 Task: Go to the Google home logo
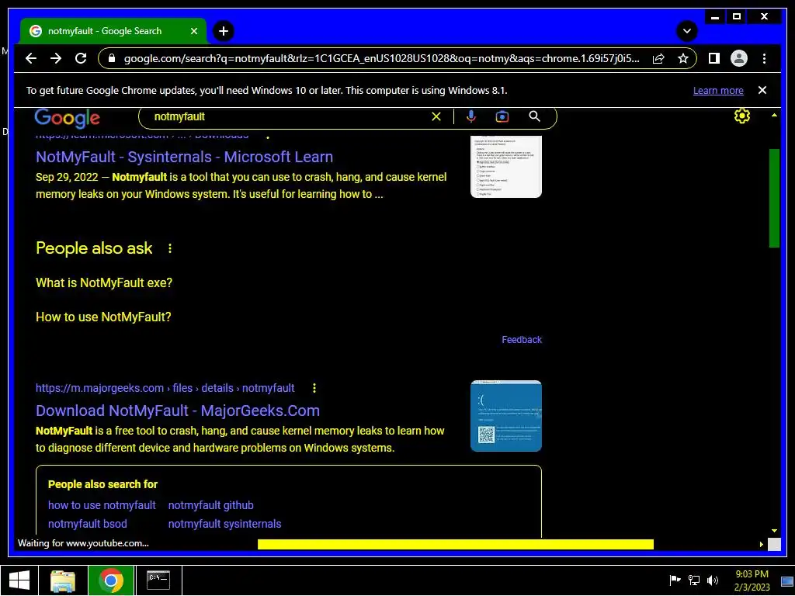67,118
